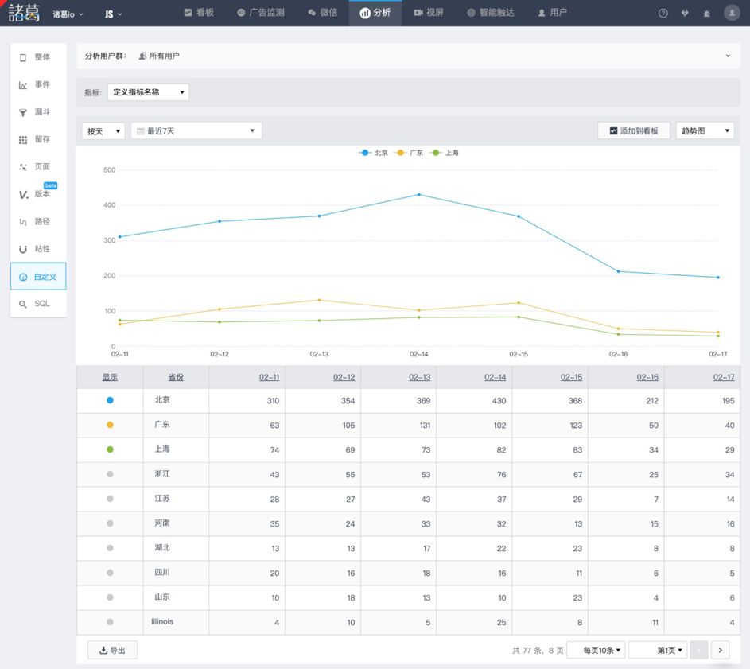
Task: Select the 自定义 custom analysis item
Action: pyautogui.click(x=38, y=276)
